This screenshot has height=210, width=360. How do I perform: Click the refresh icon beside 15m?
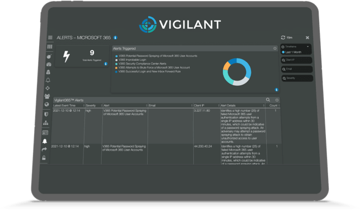(x=283, y=37)
